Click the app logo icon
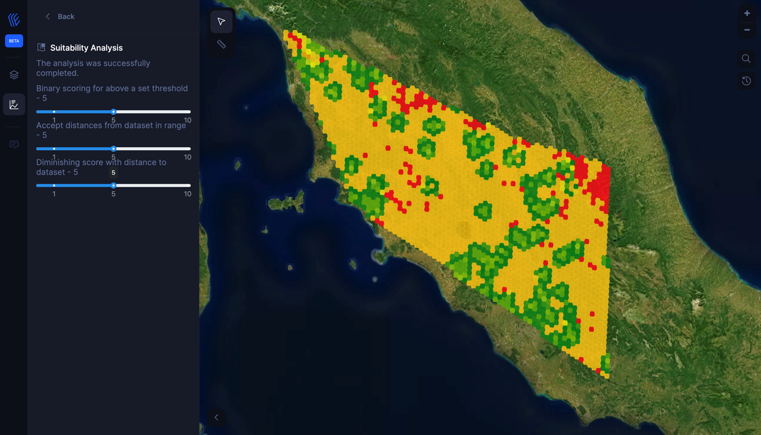The width and height of the screenshot is (761, 435). 14,19
